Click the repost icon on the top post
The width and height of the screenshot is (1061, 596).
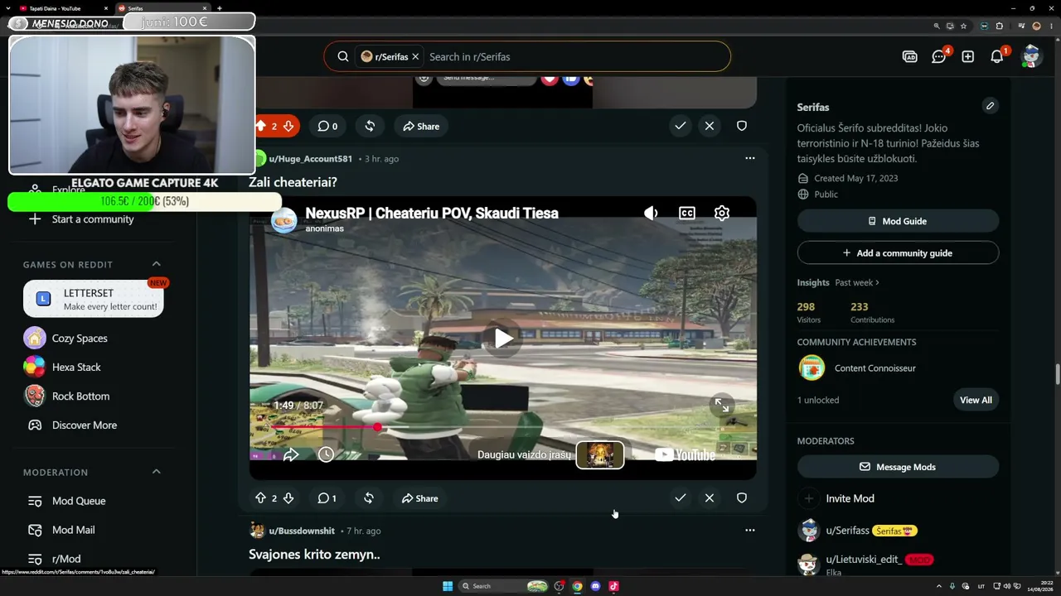[370, 126]
